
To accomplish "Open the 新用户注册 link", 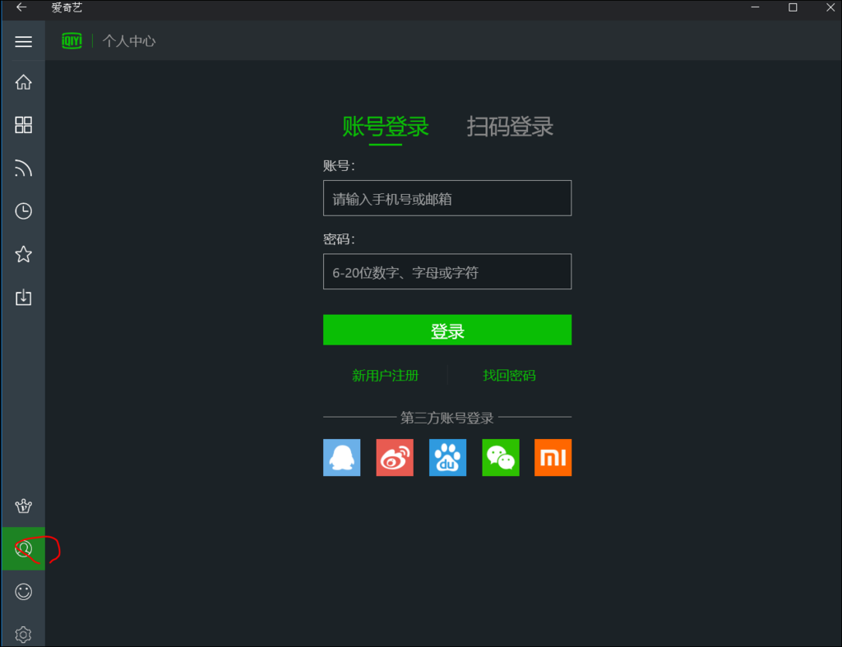I will point(385,376).
